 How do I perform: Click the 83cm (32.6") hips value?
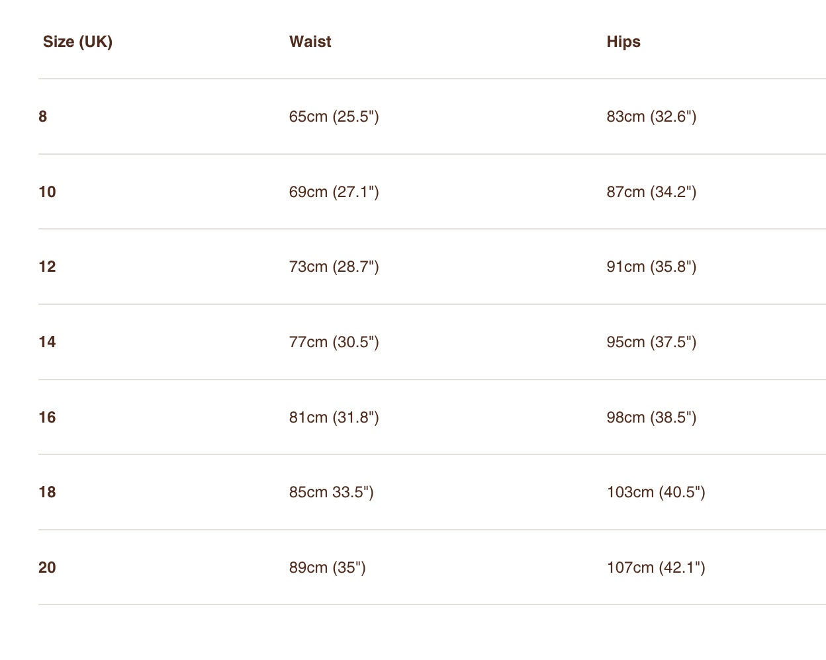tap(651, 116)
